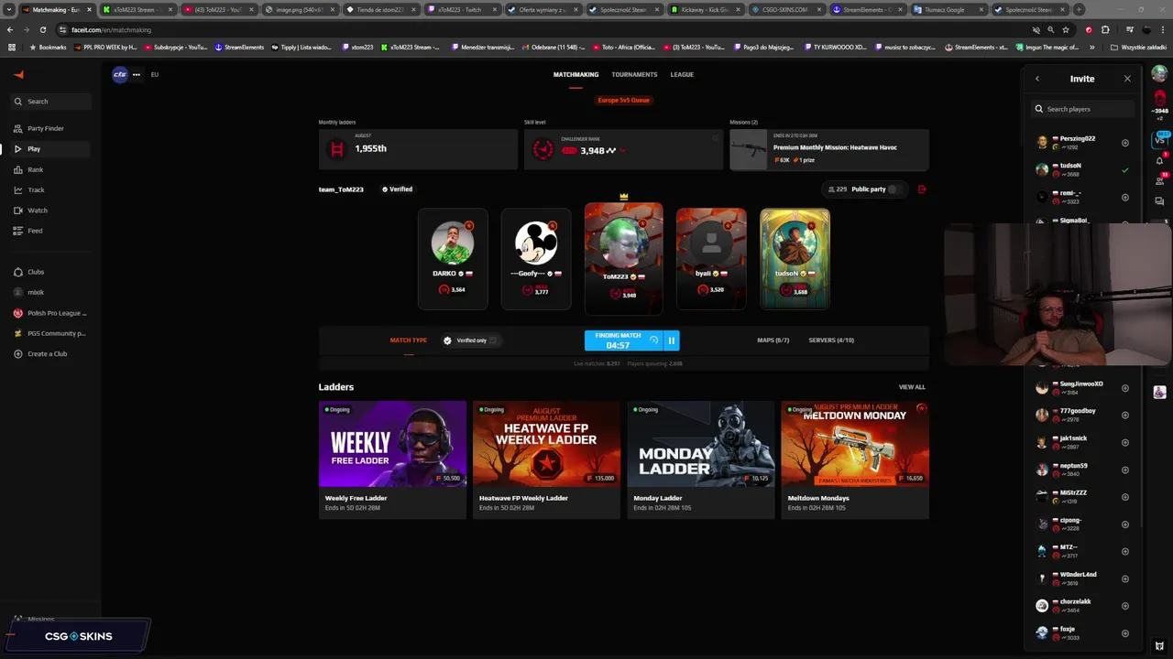Invite MTZ-- with the plus icon

point(1125,551)
